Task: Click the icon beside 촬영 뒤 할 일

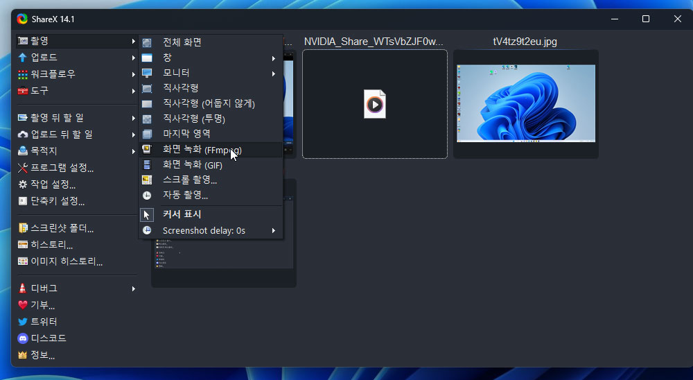Action: 23,118
